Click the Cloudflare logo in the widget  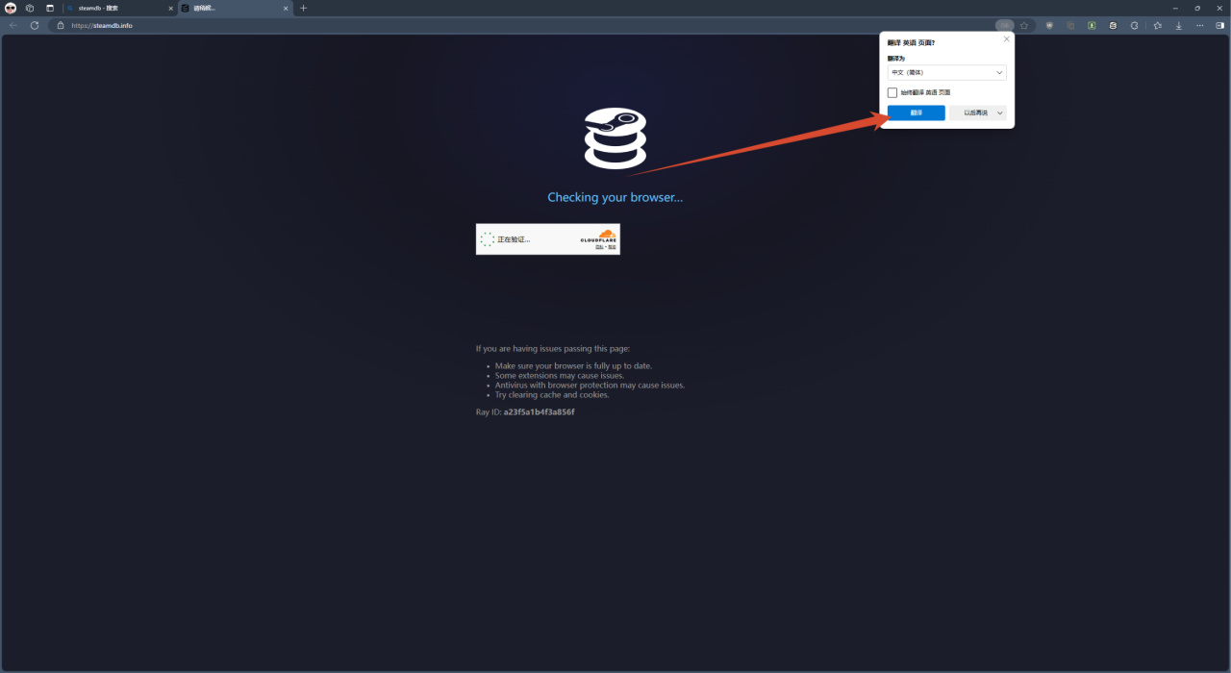click(598, 237)
